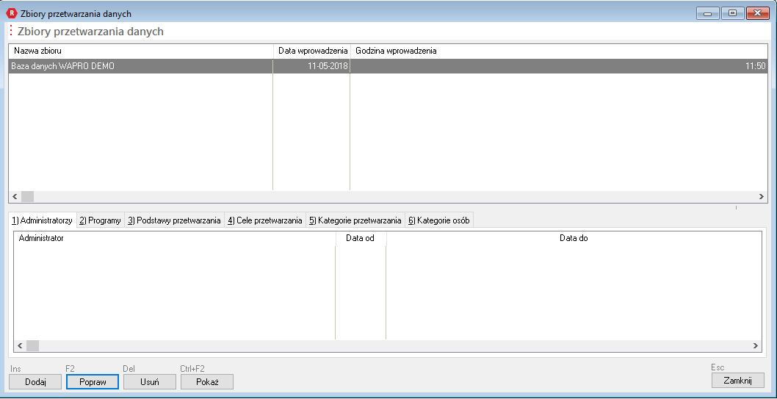Select the Cele przetwarzania tab

265,220
